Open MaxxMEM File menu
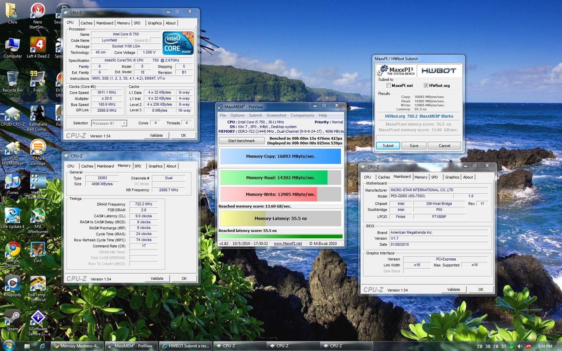This screenshot has width=562, height=351. tap(223, 115)
